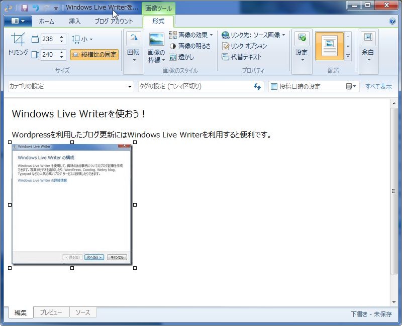Toggle lock aspect ratio button
Screen dimensions: 402x326
click(x=94, y=55)
